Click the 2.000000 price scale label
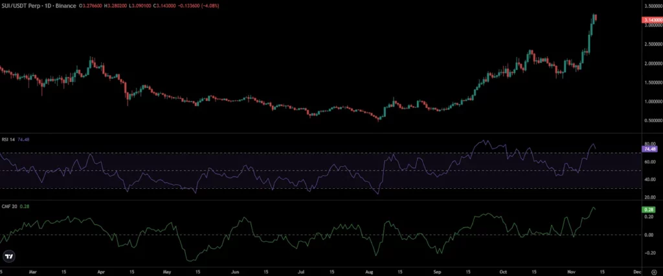 click(653, 63)
